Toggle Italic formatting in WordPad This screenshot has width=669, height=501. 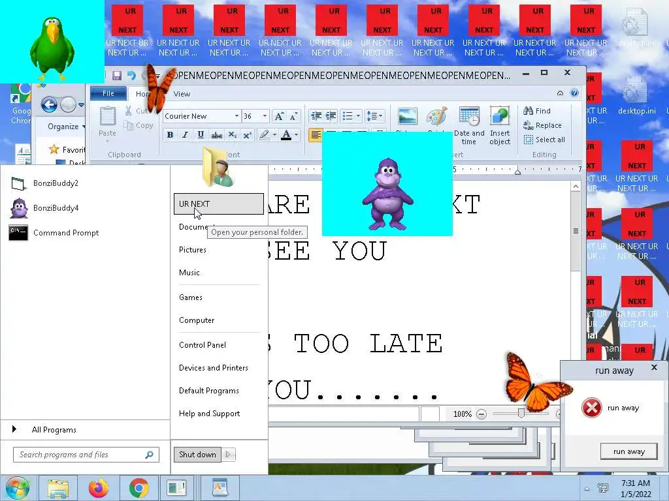pyautogui.click(x=185, y=135)
